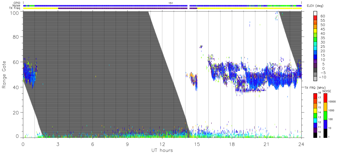Click x-axis tick label '12'

162,144
